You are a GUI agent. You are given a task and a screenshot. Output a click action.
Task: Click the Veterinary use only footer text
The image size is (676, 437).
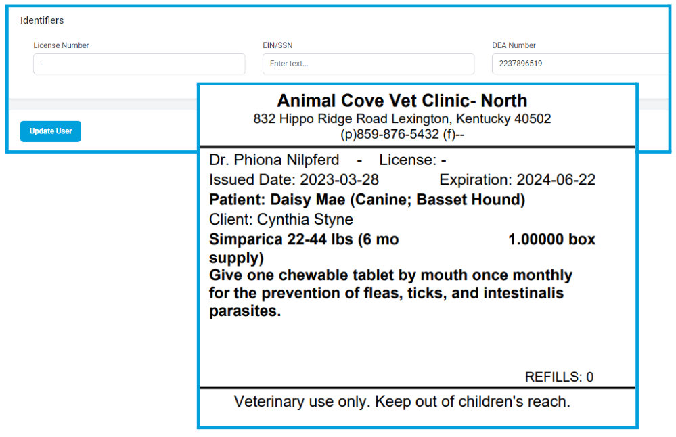(x=402, y=402)
